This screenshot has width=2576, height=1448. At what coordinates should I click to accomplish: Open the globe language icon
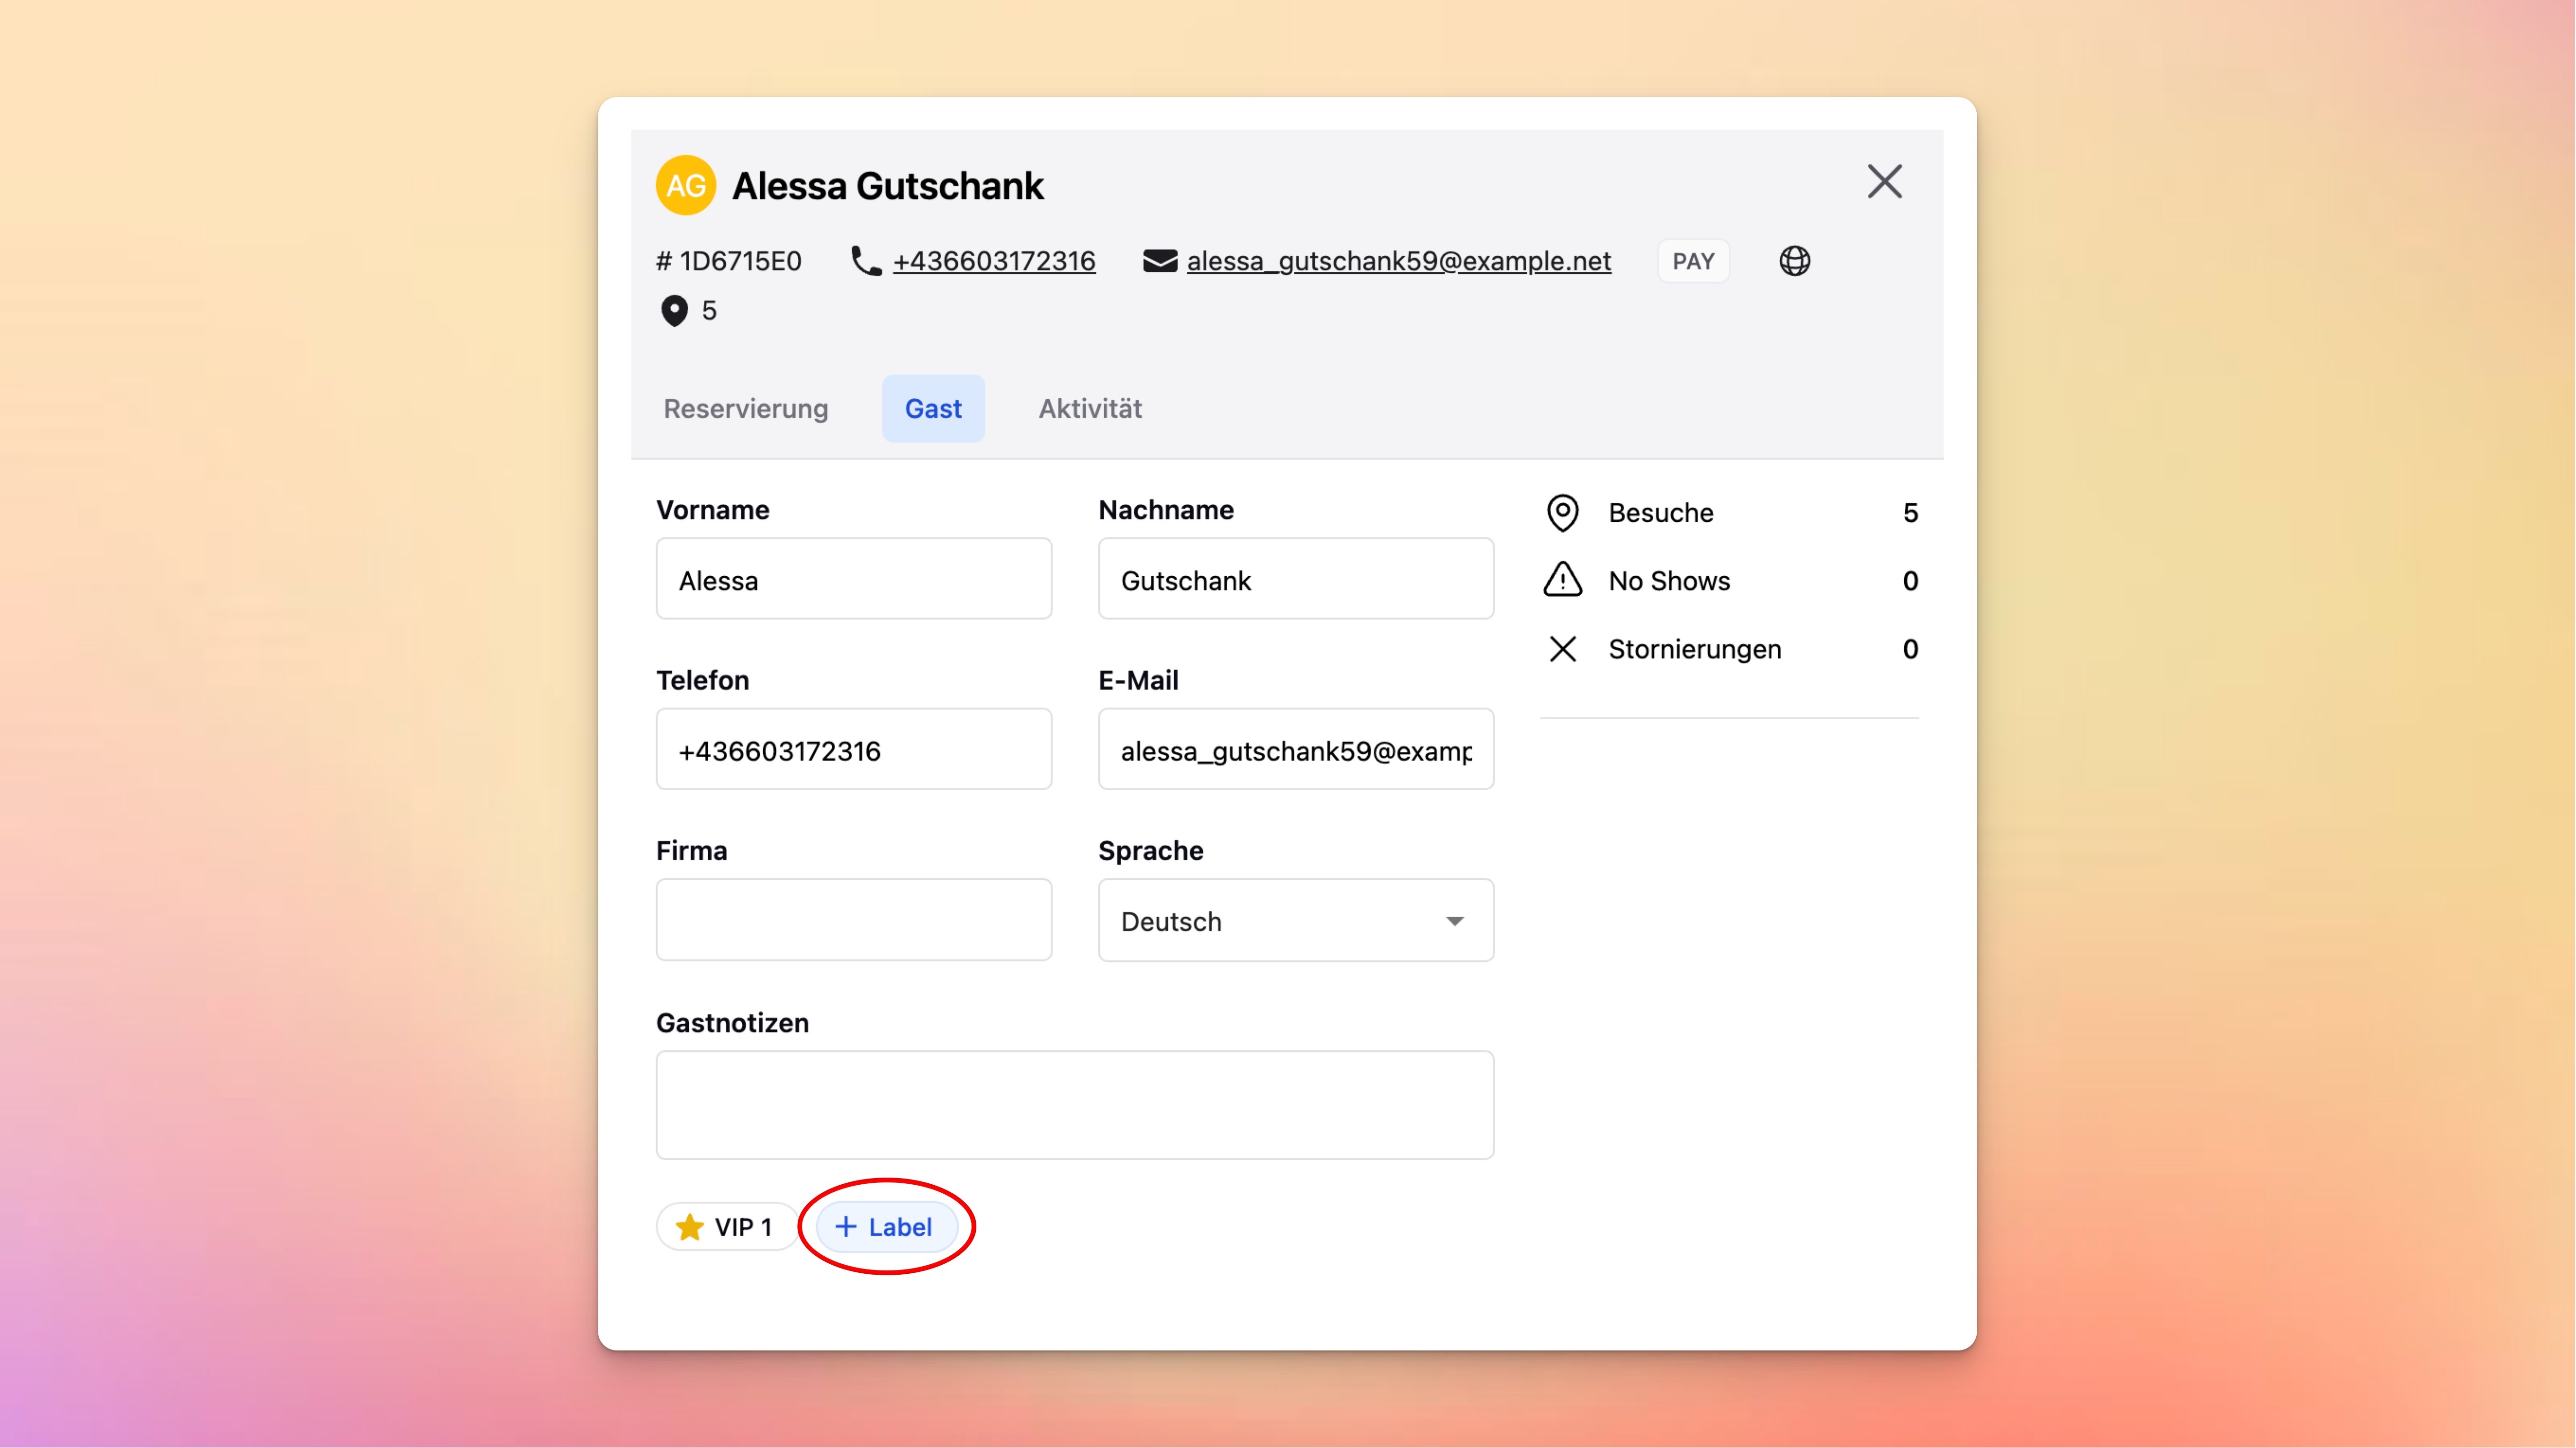1794,261
